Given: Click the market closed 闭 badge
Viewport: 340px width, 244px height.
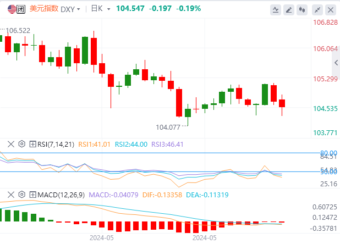Looking at the screenshot, I should tap(21, 9).
